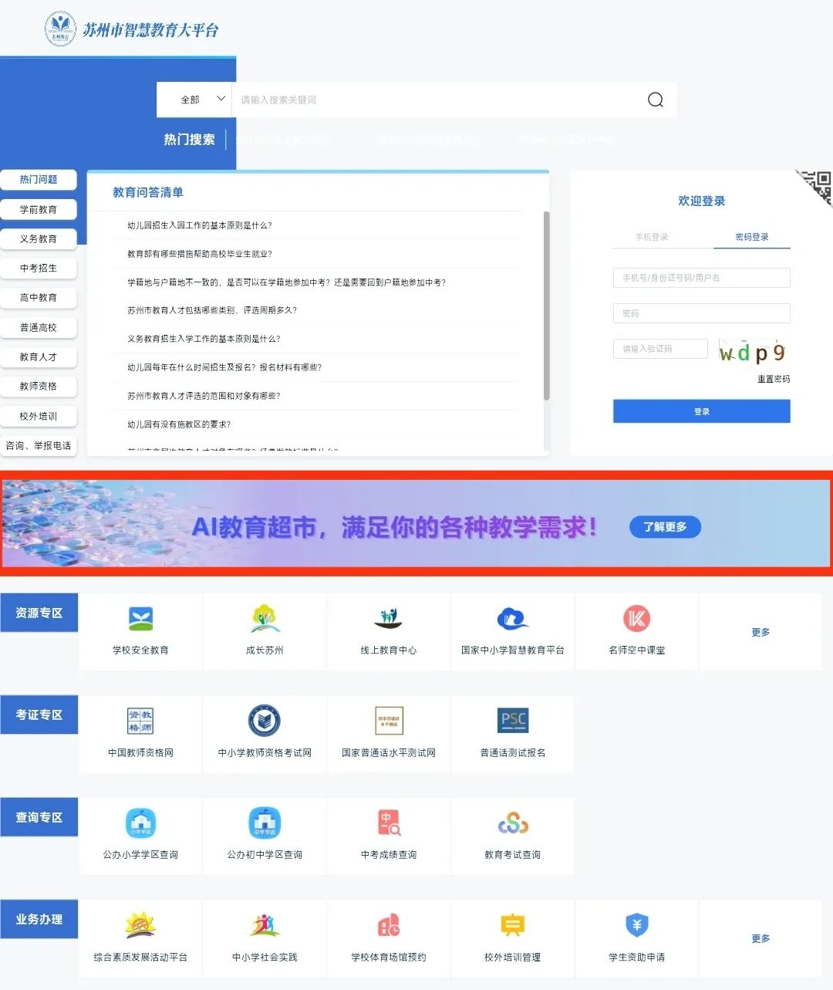Expand 更多 in 业务办理 row
833x990 pixels.
pyautogui.click(x=760, y=938)
